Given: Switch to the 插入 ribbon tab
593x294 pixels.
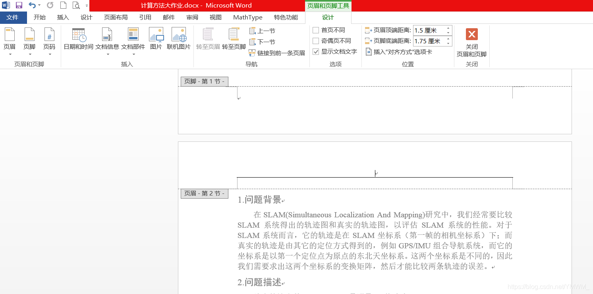Looking at the screenshot, I should tap(63, 17).
